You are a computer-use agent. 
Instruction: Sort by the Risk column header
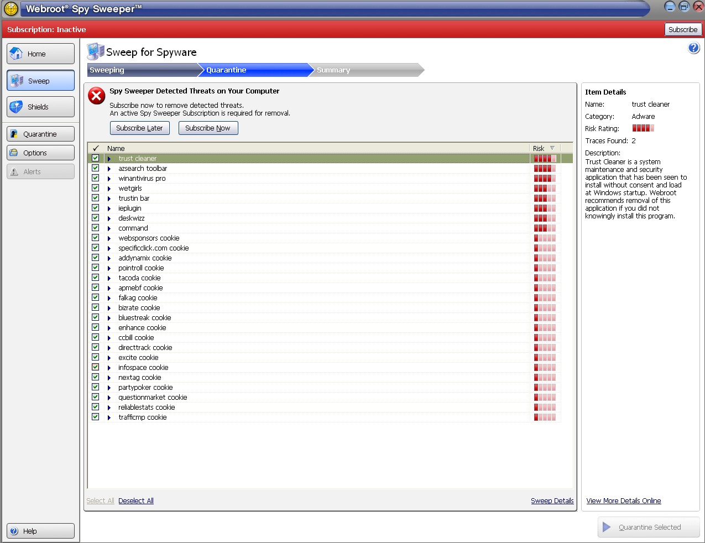(545, 148)
